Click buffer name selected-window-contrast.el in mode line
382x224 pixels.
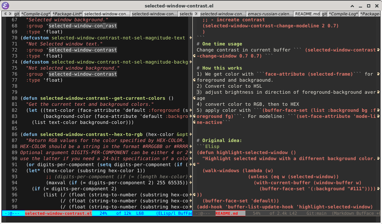58,213
